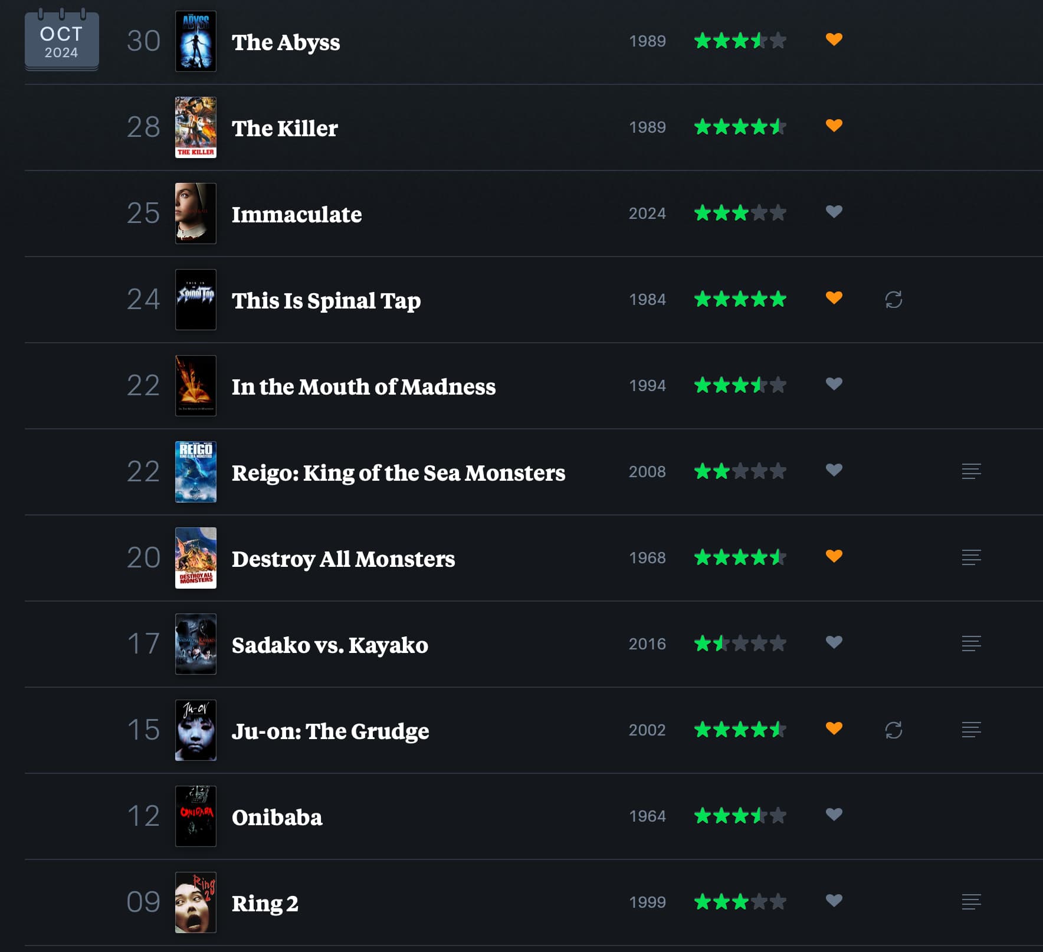Viewport: 1043px width, 952px height.
Task: Open the Destroy All Monsters title link
Action: (x=343, y=559)
